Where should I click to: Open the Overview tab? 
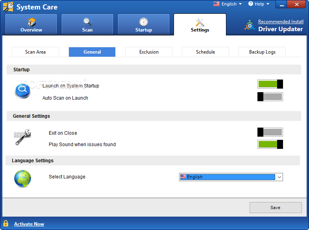(x=31, y=25)
